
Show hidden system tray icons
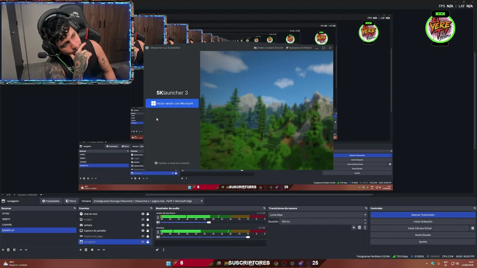[x=427, y=264]
